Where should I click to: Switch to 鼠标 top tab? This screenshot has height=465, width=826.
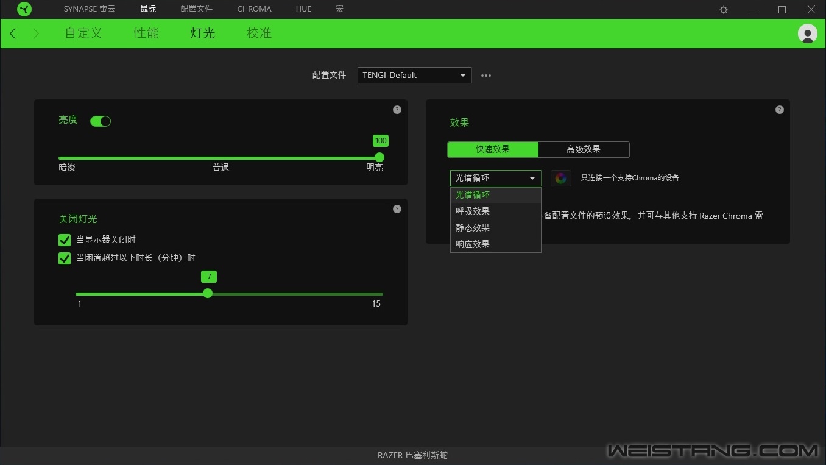coord(148,9)
